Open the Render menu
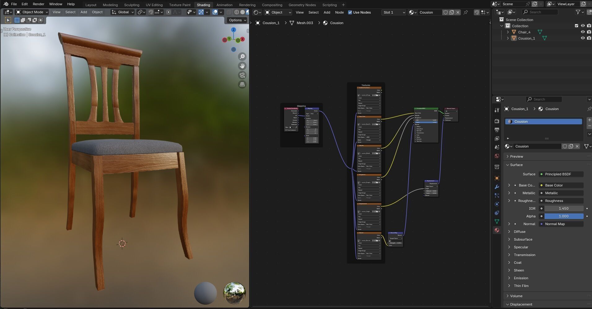Viewport: 592px width, 309px height. (x=38, y=4)
